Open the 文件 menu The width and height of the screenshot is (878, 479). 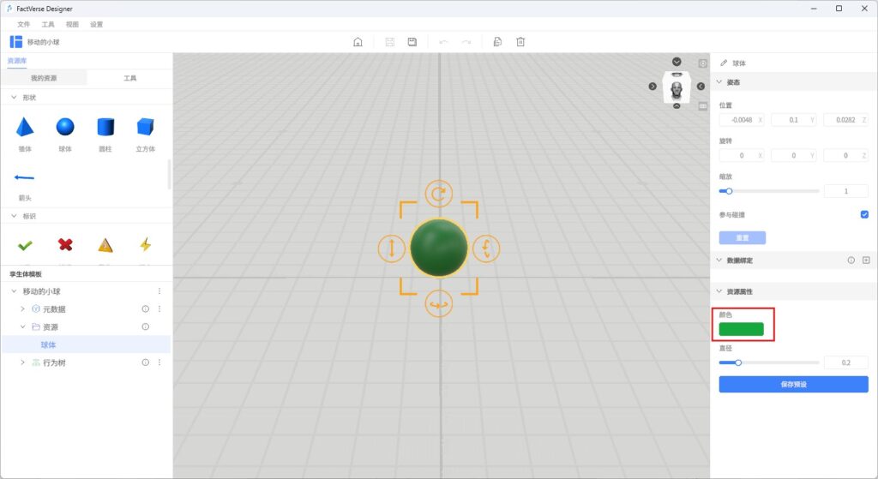pyautogui.click(x=23, y=24)
